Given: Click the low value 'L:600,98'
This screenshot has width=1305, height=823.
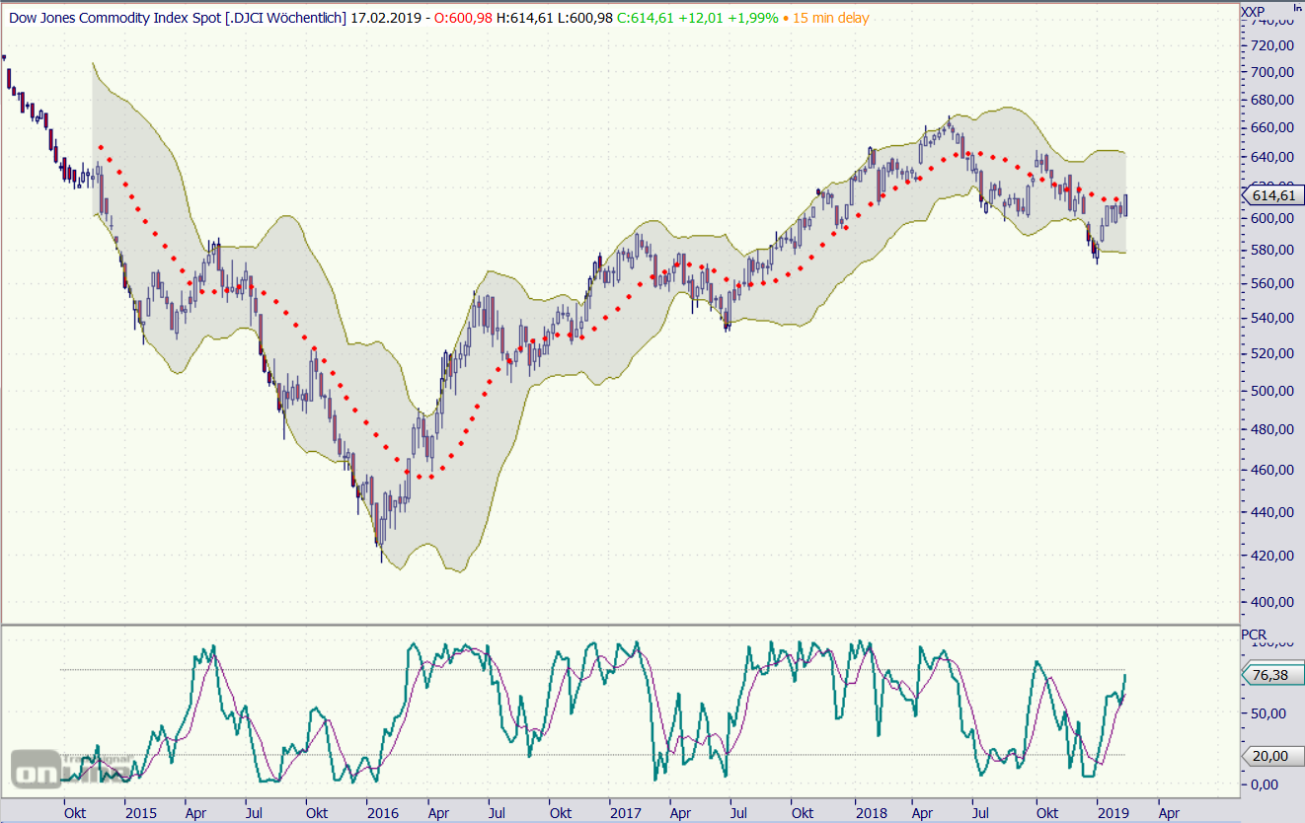Looking at the screenshot, I should (x=583, y=19).
